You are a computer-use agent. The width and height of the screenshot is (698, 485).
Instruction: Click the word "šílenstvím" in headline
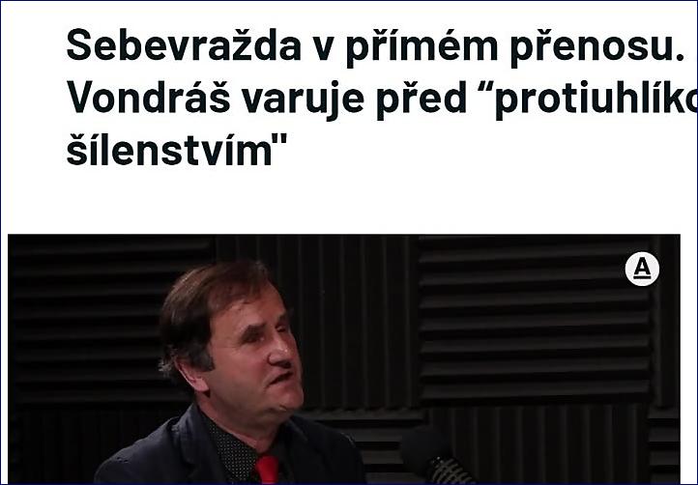pos(177,150)
